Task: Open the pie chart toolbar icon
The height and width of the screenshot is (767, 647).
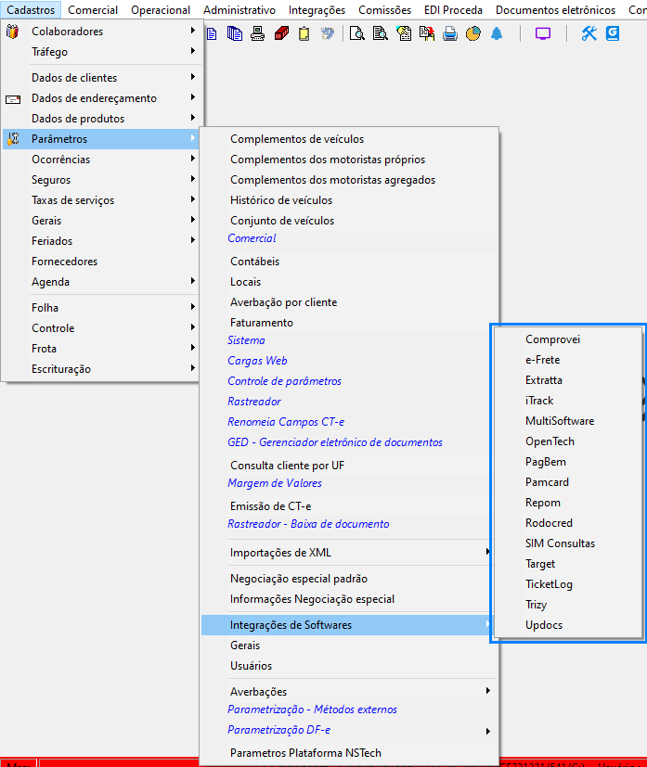Action: click(x=473, y=33)
